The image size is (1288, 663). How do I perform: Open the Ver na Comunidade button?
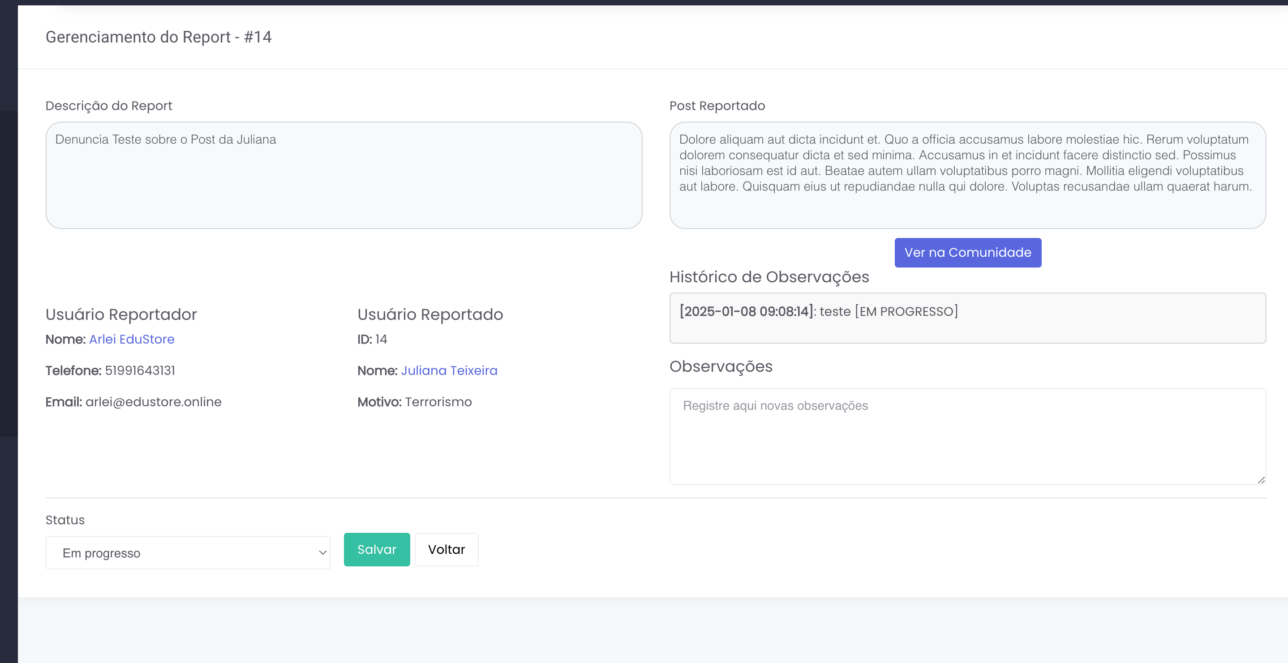[x=967, y=252]
